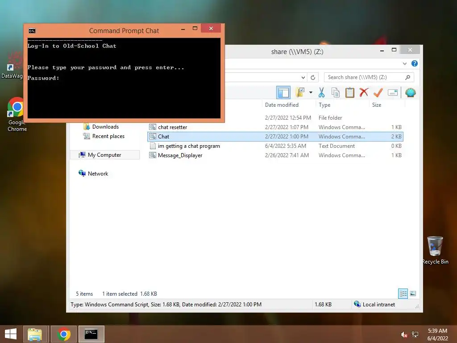Image resolution: width=457 pixels, height=343 pixels.
Task: Open the taskbar clock showing 5:39 AM
Action: (437, 334)
